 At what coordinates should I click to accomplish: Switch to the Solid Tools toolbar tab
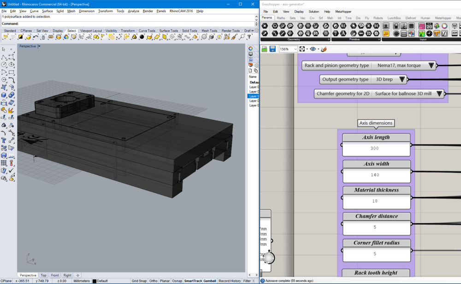tap(189, 31)
